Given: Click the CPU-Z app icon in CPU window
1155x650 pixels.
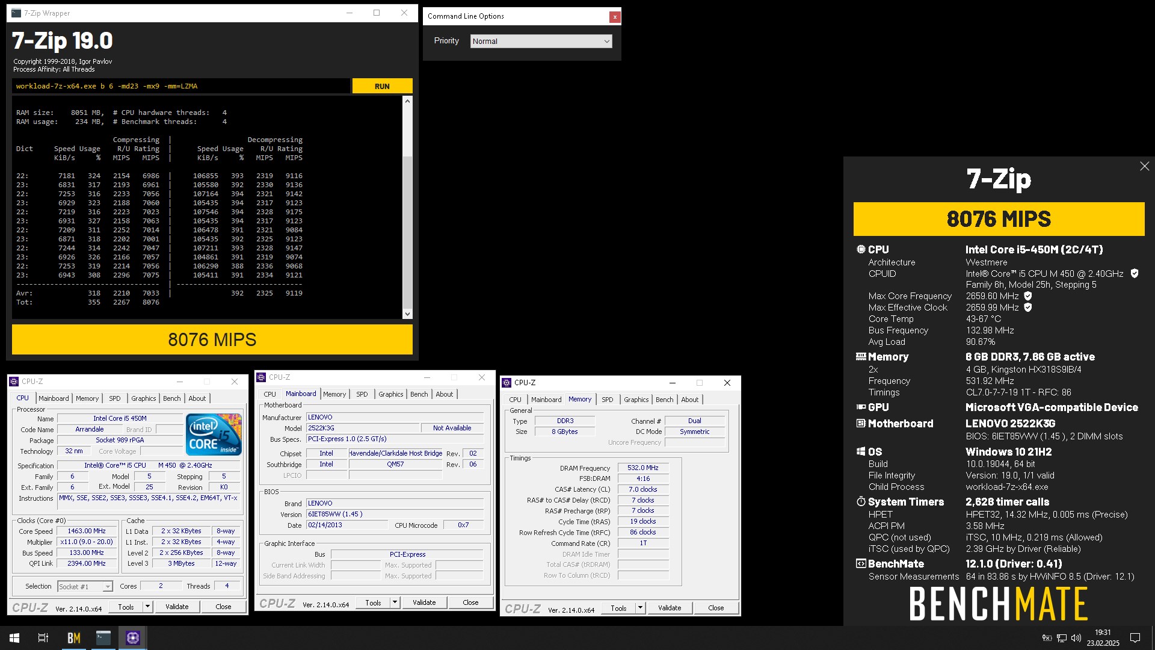Looking at the screenshot, I should point(14,382).
